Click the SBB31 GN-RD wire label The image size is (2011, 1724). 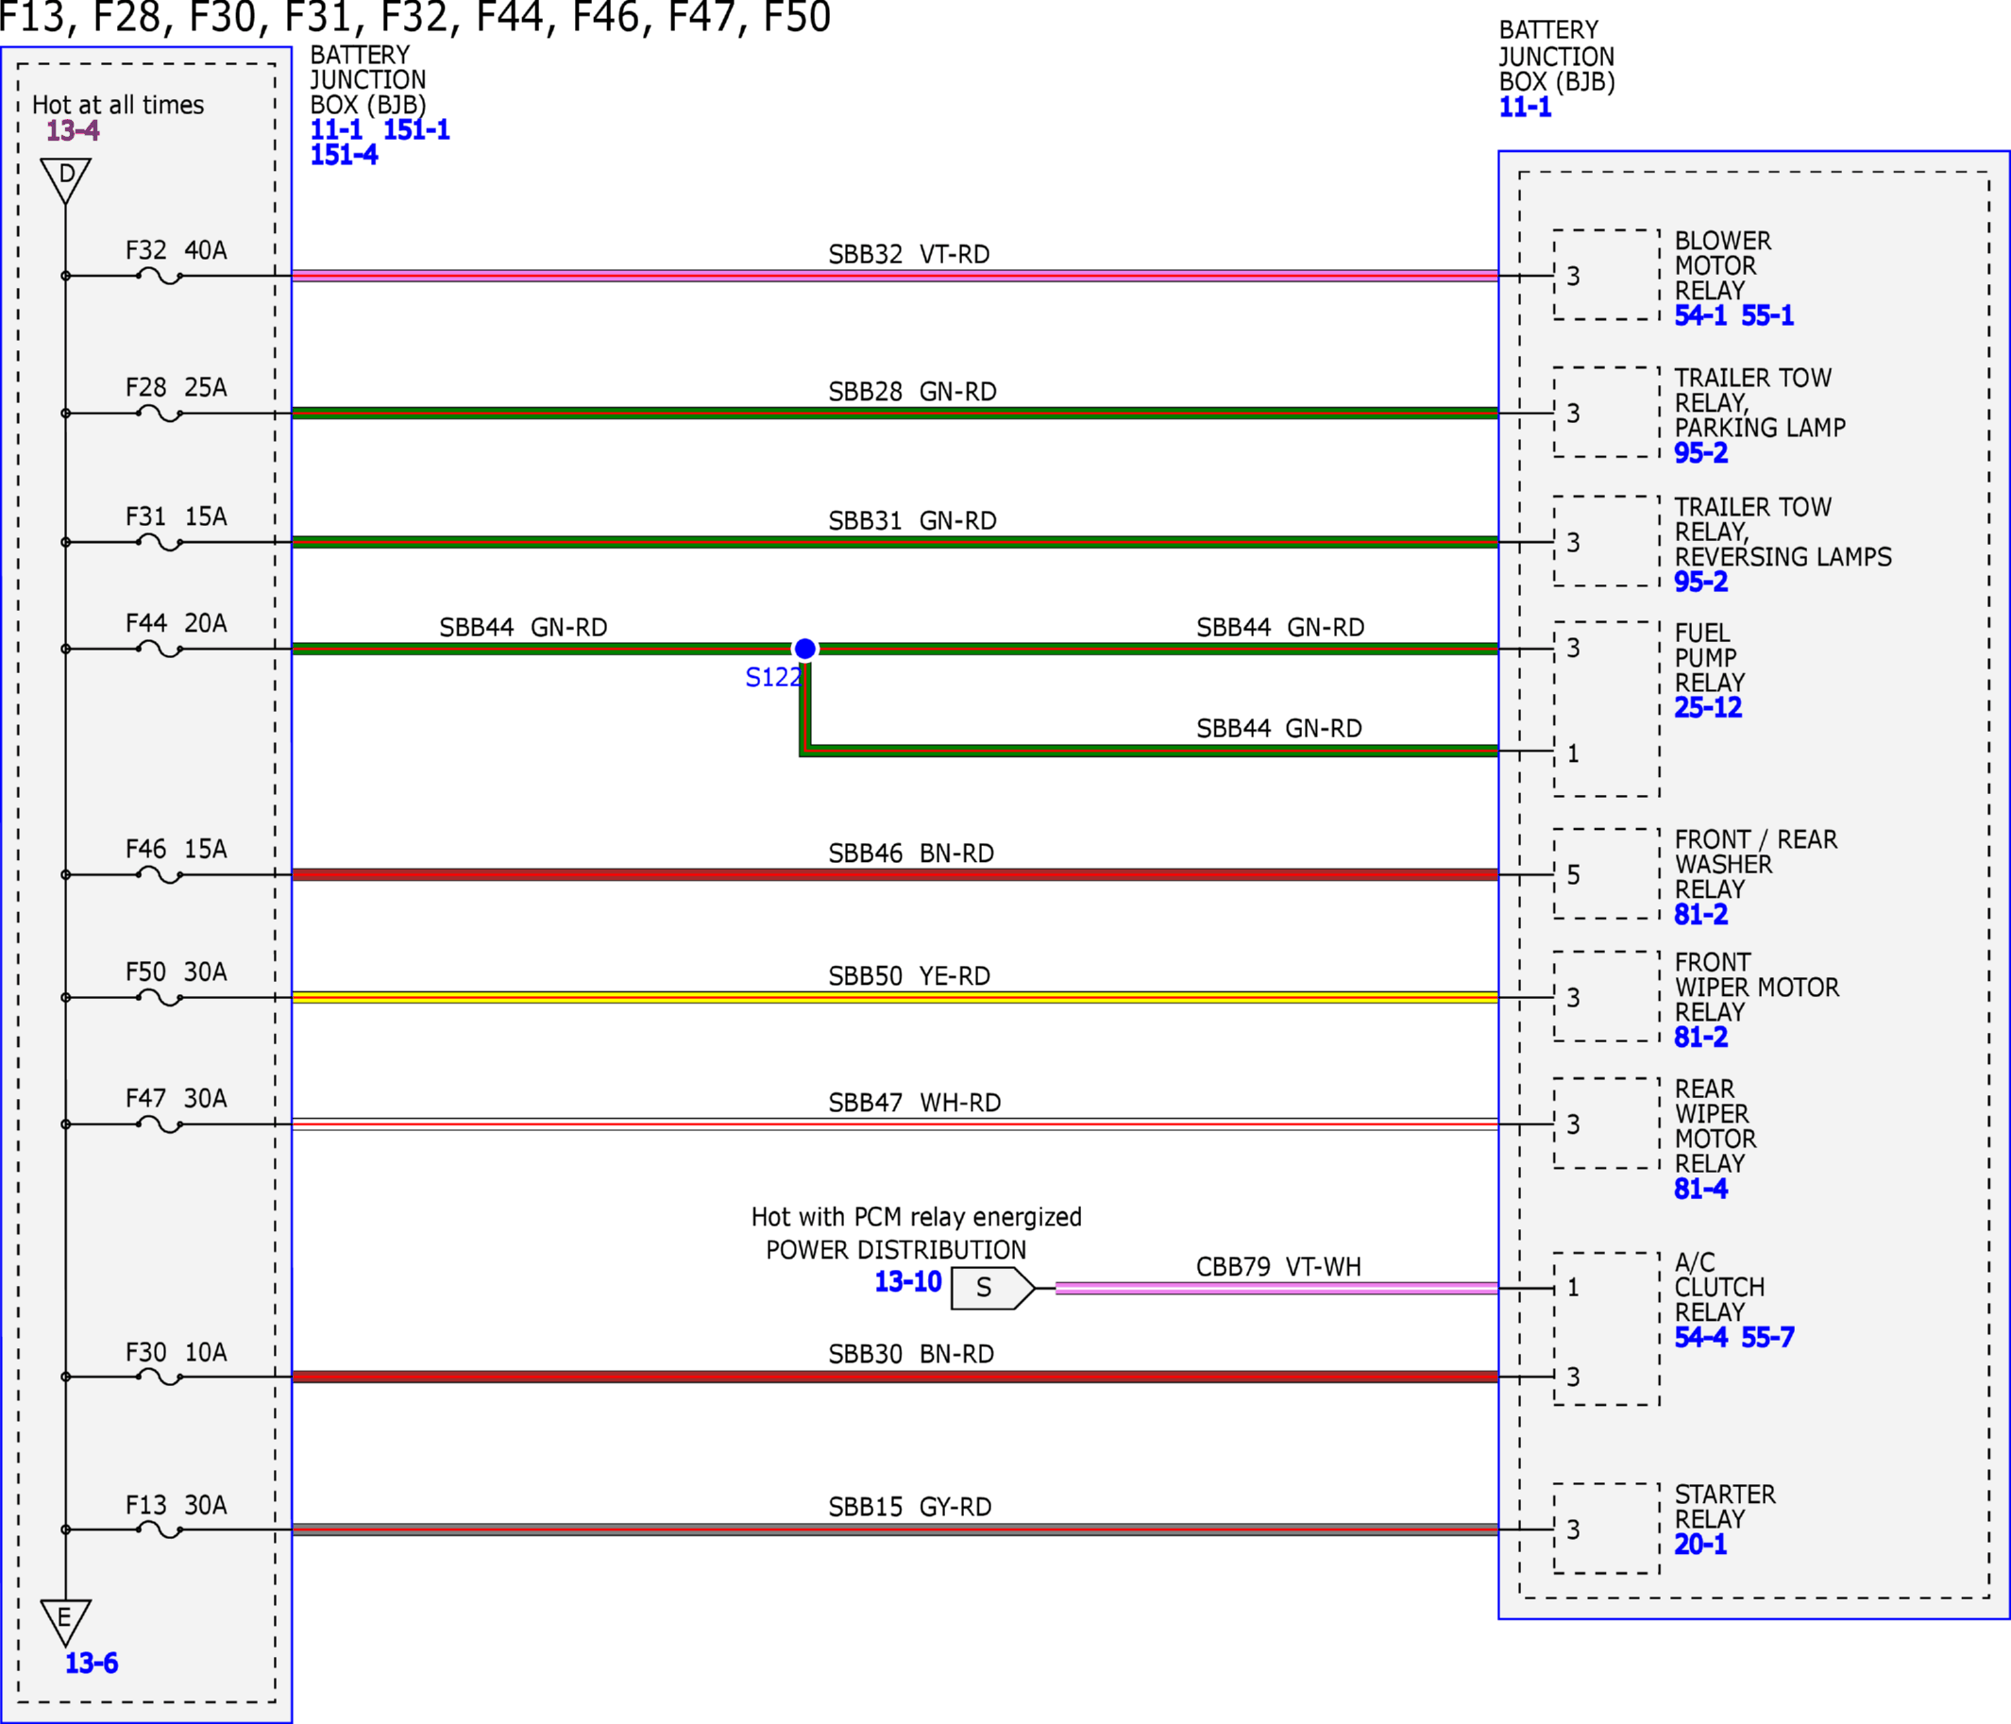(x=912, y=521)
